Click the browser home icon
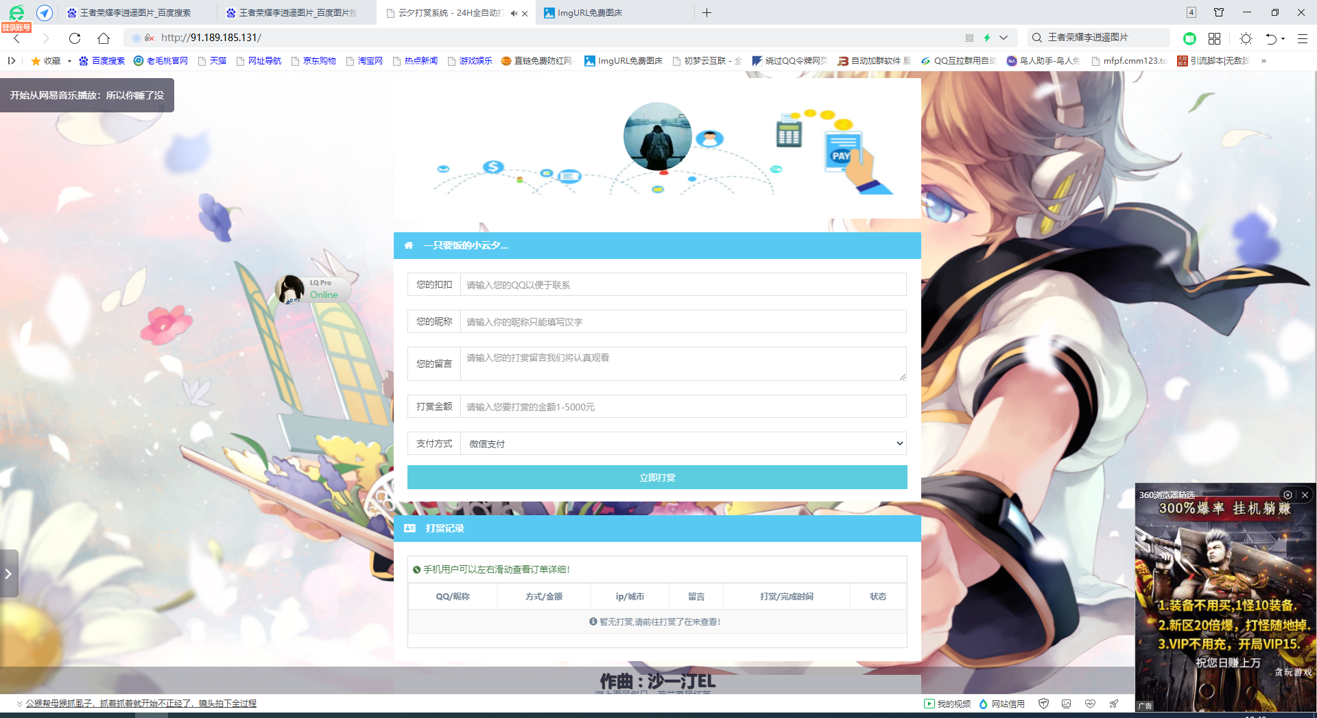The image size is (1317, 718). coord(104,38)
